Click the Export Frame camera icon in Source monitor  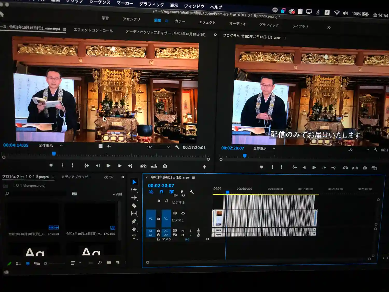(165, 166)
